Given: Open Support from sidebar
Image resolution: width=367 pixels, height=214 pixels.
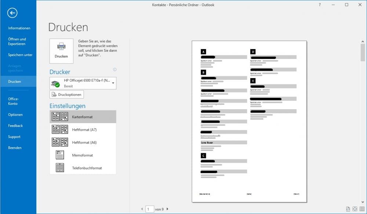Looking at the screenshot, I should (x=14, y=137).
